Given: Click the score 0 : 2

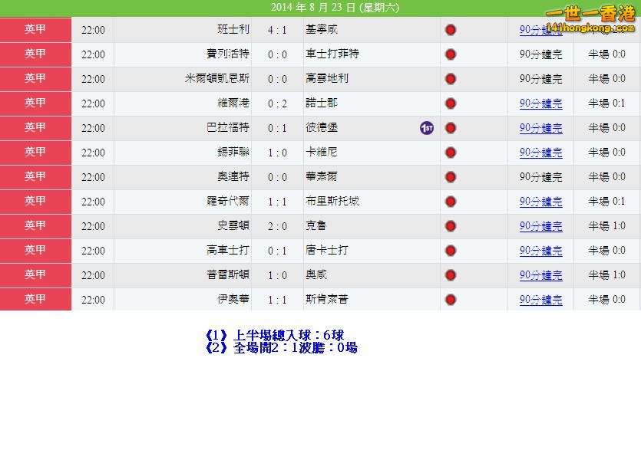Looking at the screenshot, I should [x=277, y=103].
